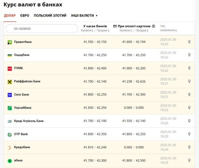Sort by Час оновлення column

[x=168, y=28]
